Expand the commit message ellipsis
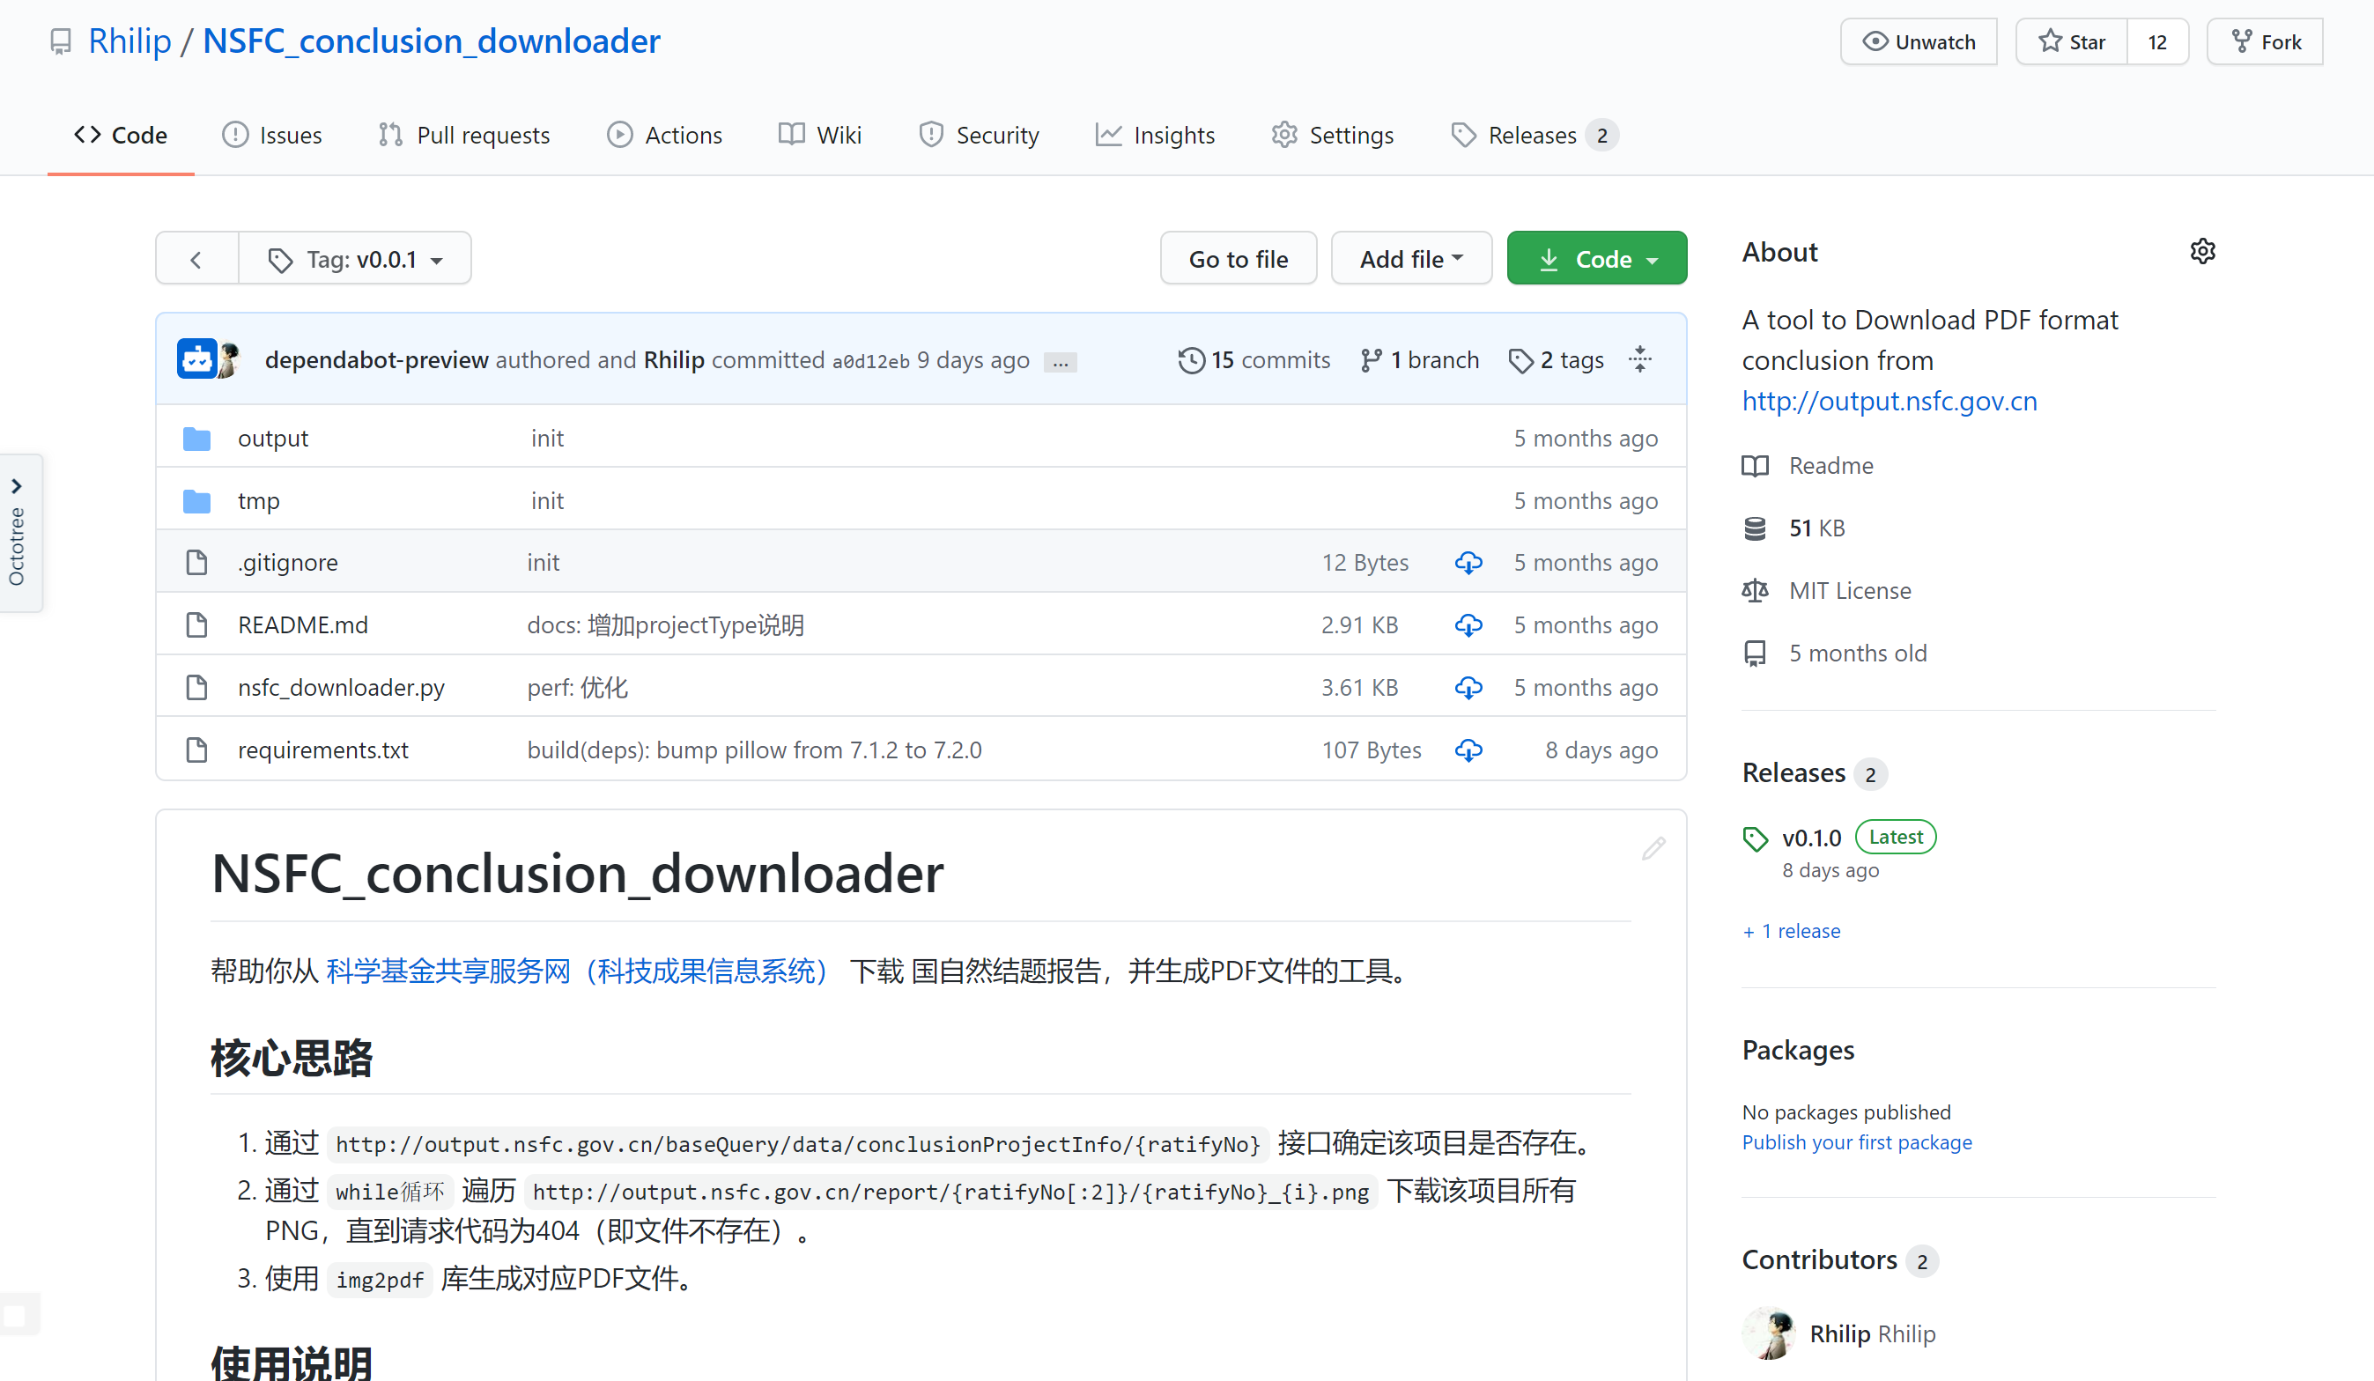Image resolution: width=2374 pixels, height=1381 pixels. 1061,363
